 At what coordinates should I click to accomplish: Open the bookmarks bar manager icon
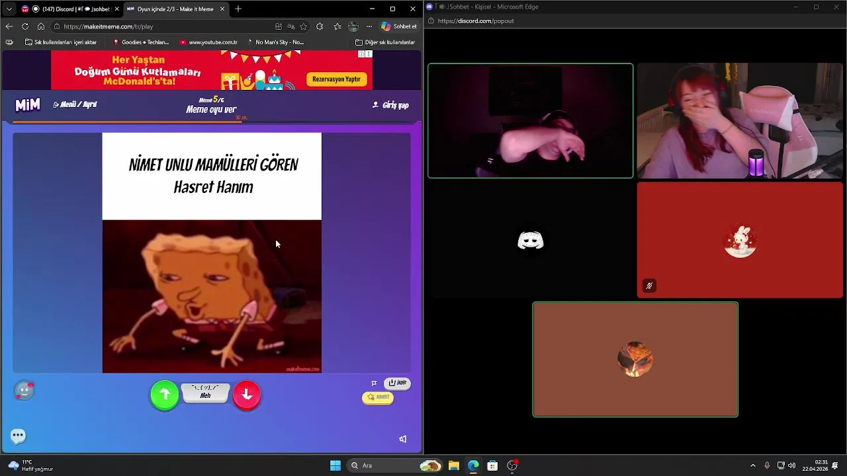coord(9,42)
